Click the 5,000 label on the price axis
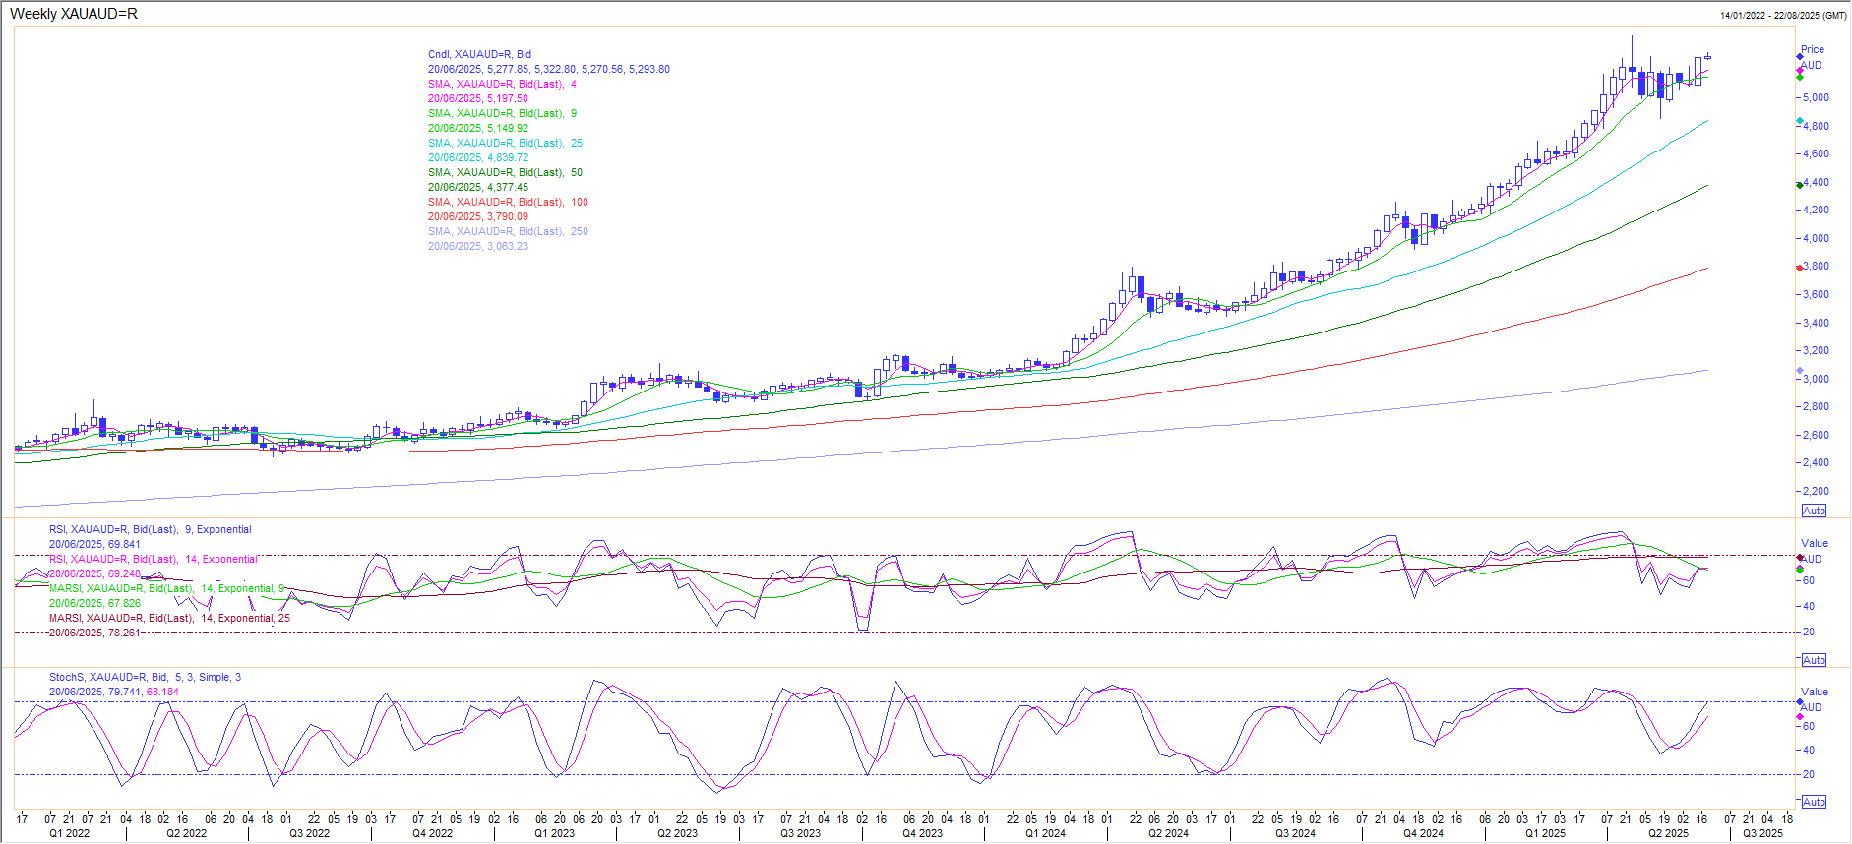Viewport: 1852px width, 844px height. click(x=1816, y=97)
